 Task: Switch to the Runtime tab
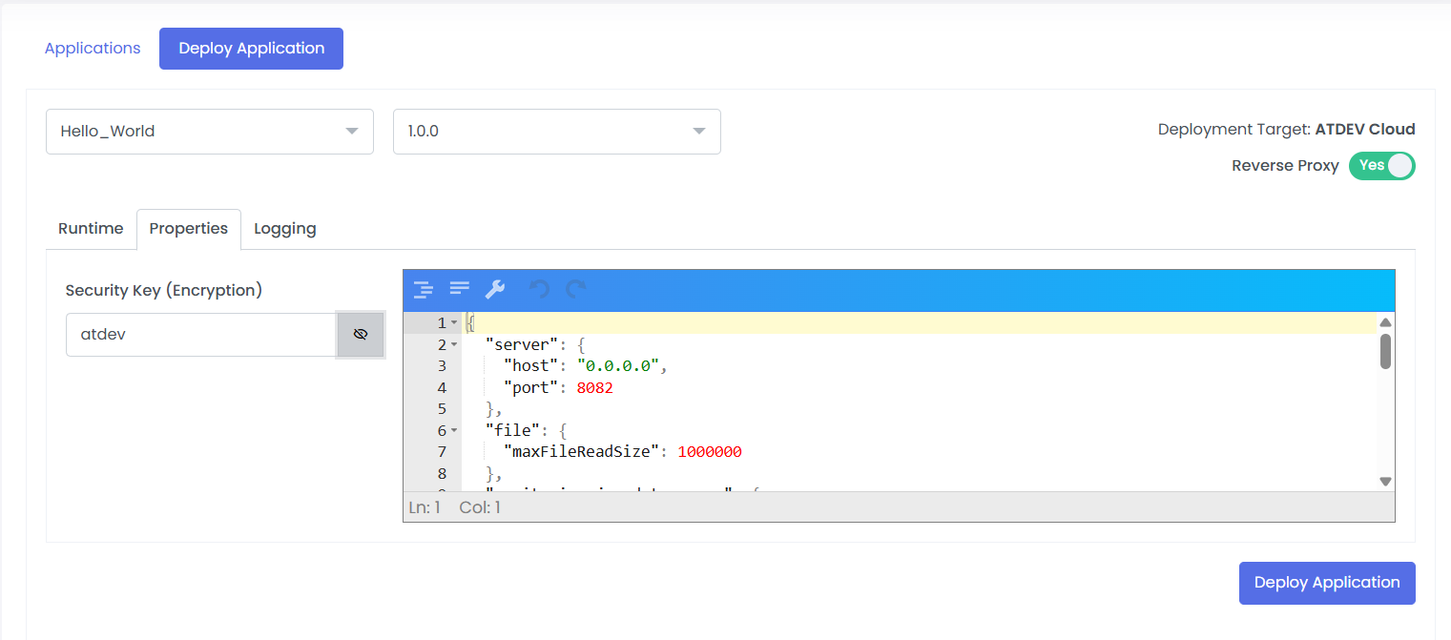(x=91, y=229)
